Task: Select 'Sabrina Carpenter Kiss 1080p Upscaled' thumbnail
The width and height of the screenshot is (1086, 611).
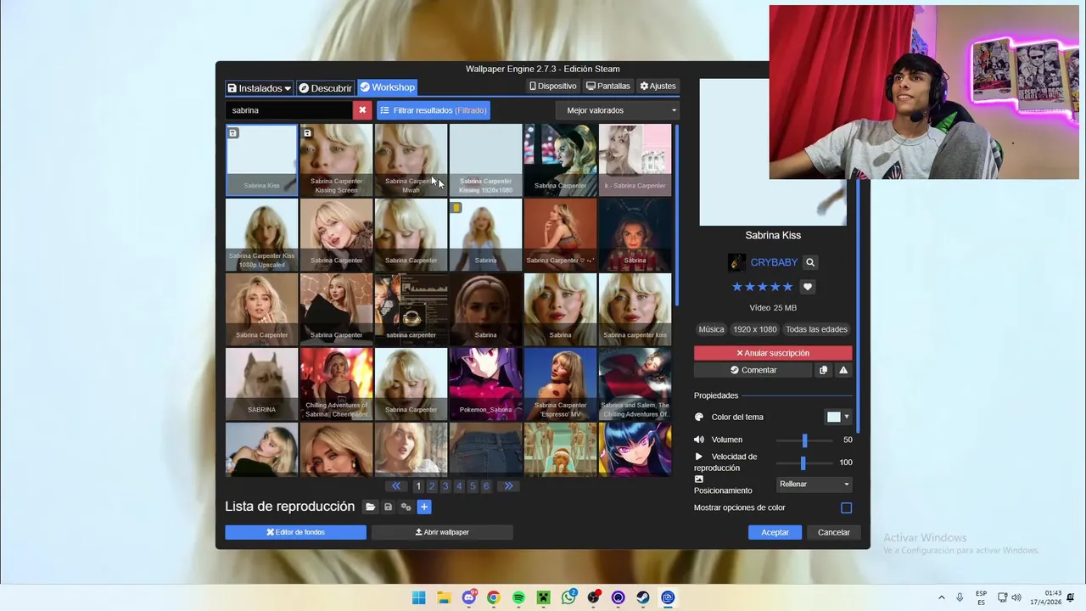Action: click(x=261, y=235)
